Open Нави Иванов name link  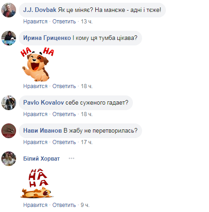43,131
